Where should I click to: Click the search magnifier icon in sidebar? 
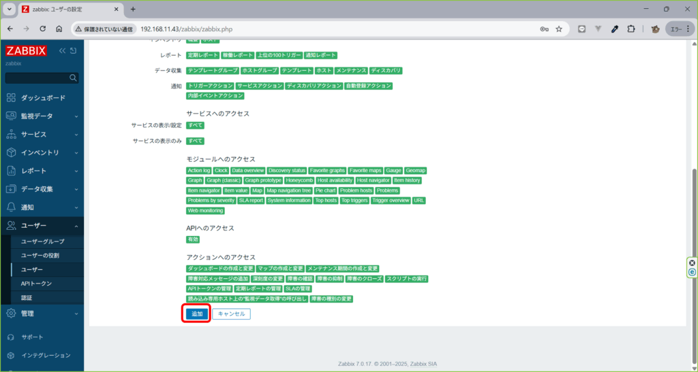tap(74, 78)
